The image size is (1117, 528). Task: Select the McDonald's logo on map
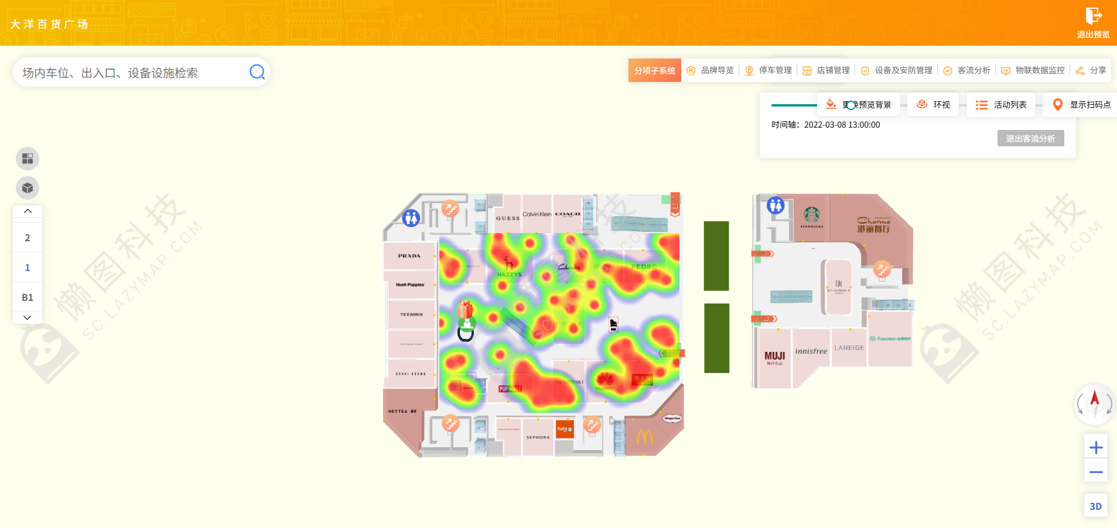pyautogui.click(x=644, y=437)
